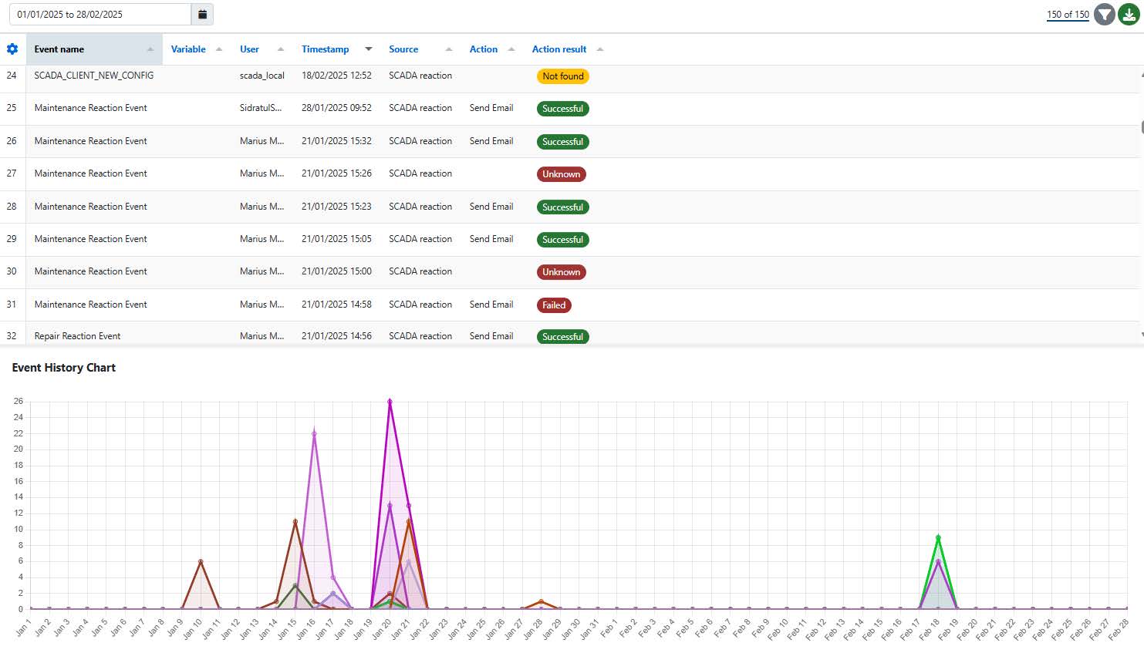Click timestamp 21/01/2025 15:32
1144x653 pixels.
(x=336, y=141)
